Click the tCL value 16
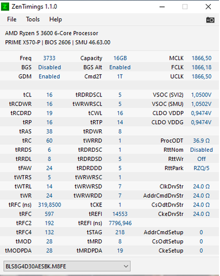 (x=49, y=95)
